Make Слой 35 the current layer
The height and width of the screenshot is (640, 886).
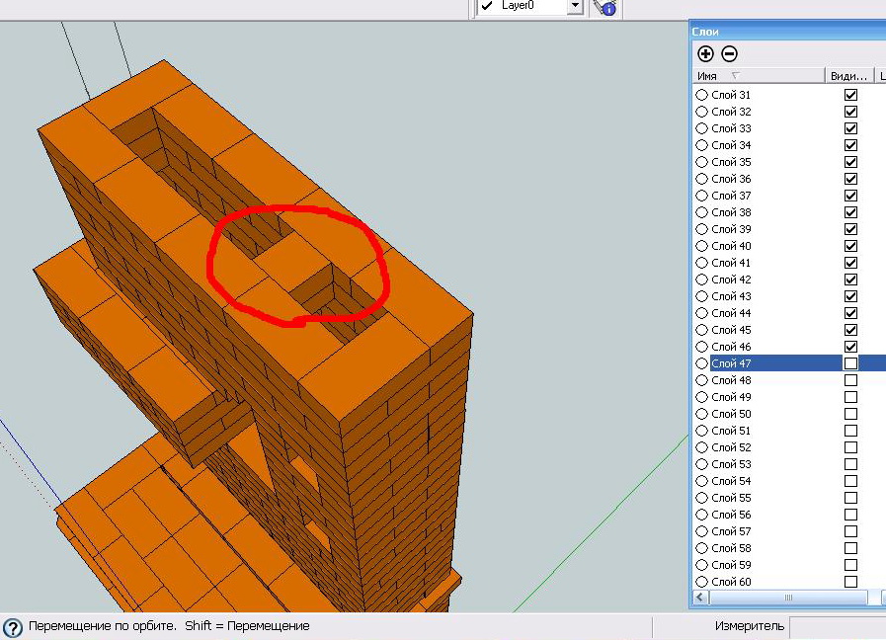click(702, 162)
